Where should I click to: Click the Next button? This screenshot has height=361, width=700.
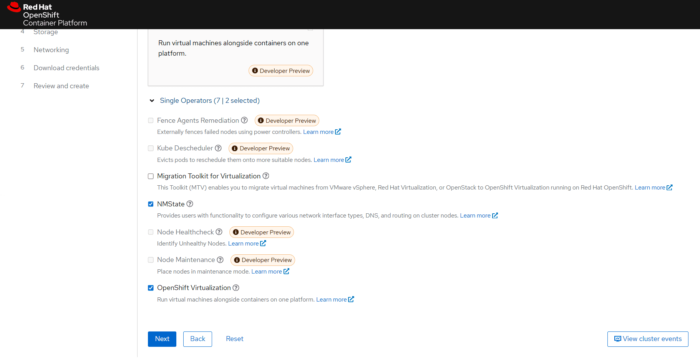click(162, 339)
